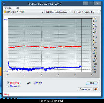Click the PlexTools Professional XL V3.16 title
This screenshot has width=104, height=103.
click(44, 4)
